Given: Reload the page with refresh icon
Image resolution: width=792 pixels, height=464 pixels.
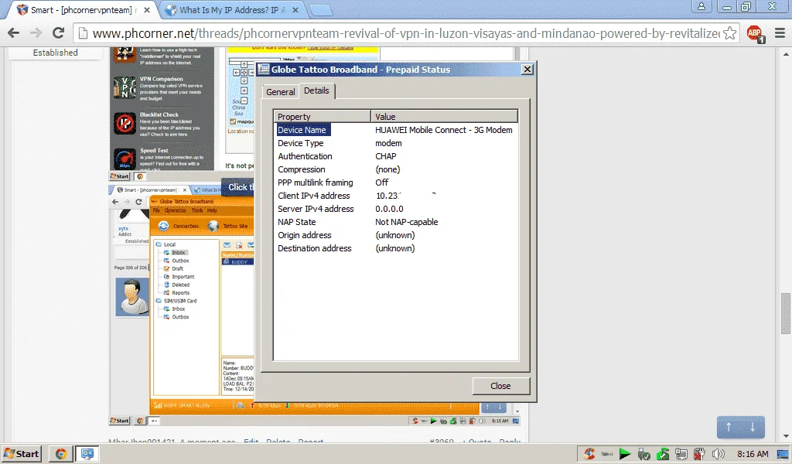Looking at the screenshot, I should pyautogui.click(x=58, y=33).
